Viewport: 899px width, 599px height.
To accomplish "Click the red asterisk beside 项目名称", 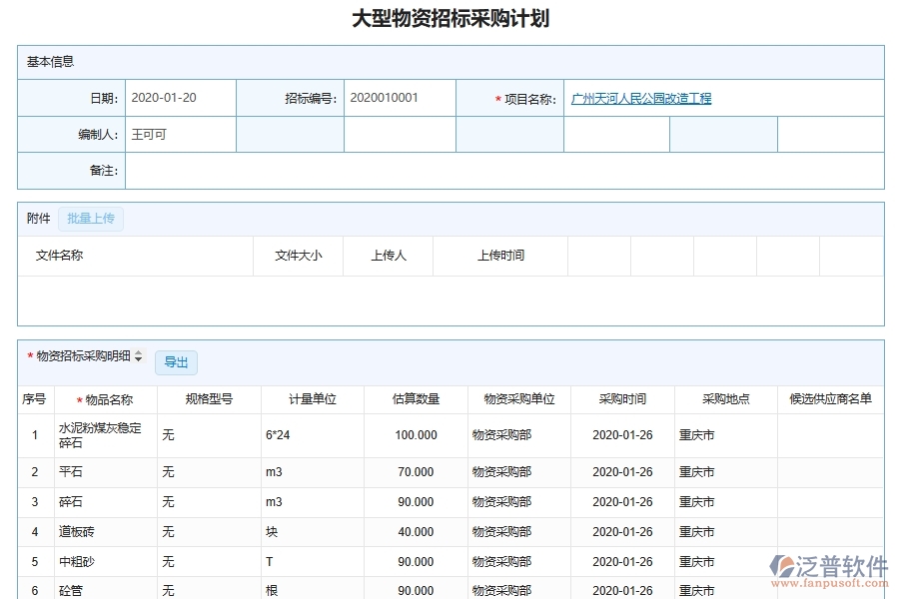I will pyautogui.click(x=495, y=97).
